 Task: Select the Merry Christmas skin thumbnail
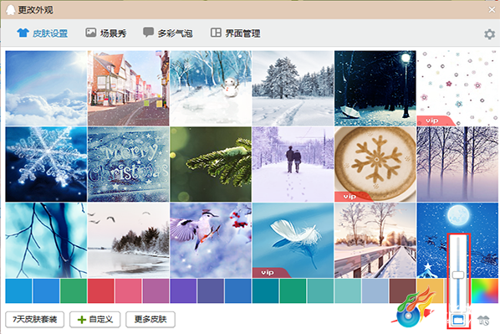pos(128,164)
